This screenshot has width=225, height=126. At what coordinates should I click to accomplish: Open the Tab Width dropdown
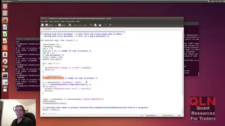click(152, 115)
